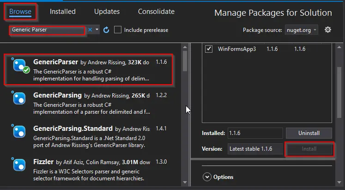Select the GenericParsing.Standard package title
The image size is (345, 190).
coord(73,129)
